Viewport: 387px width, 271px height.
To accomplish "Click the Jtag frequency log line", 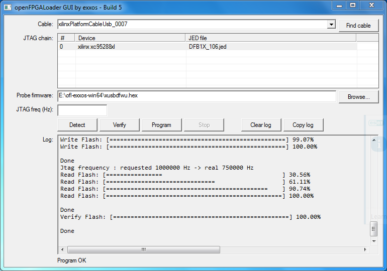I will coord(157,168).
